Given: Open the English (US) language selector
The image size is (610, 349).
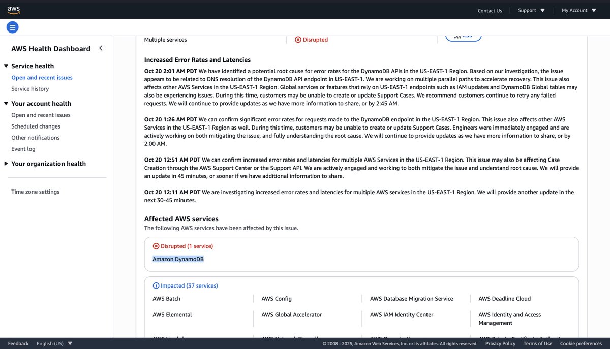Looking at the screenshot, I should click(x=54, y=344).
